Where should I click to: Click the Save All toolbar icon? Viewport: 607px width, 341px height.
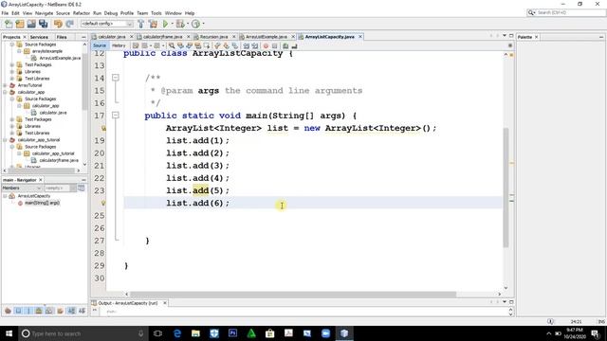click(43, 24)
